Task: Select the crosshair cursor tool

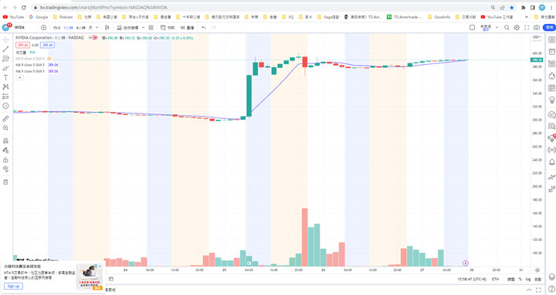Action: (5, 39)
